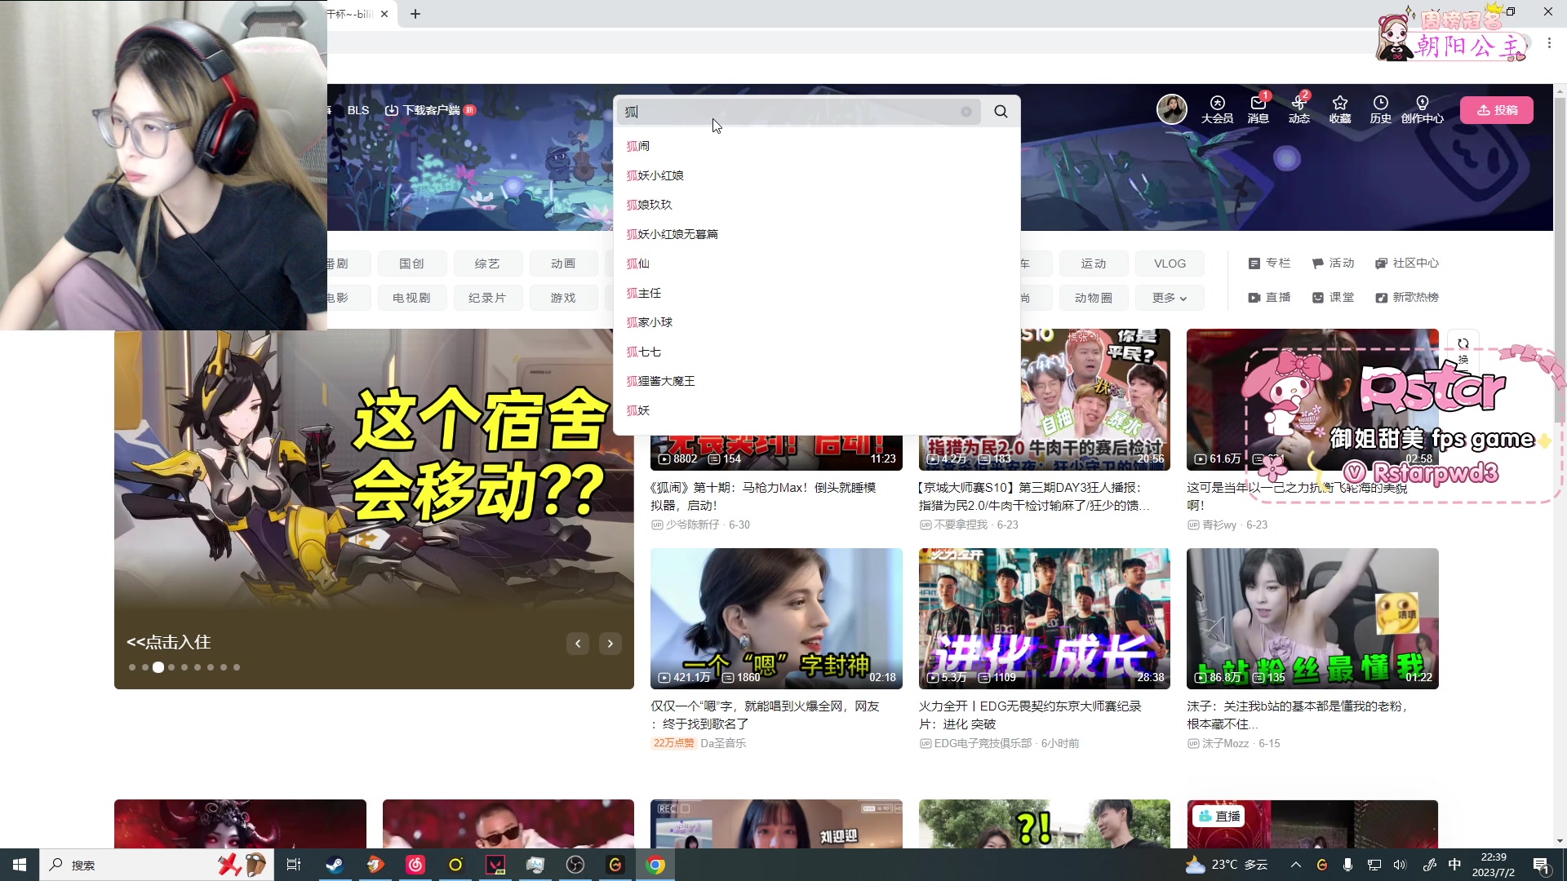Select the 电视剧 category
1567x881 pixels.
[x=411, y=298]
